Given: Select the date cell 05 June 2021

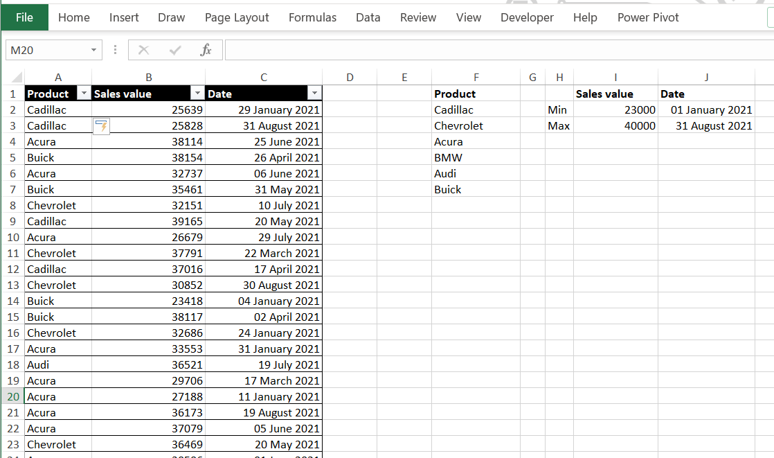Looking at the screenshot, I should [x=264, y=428].
